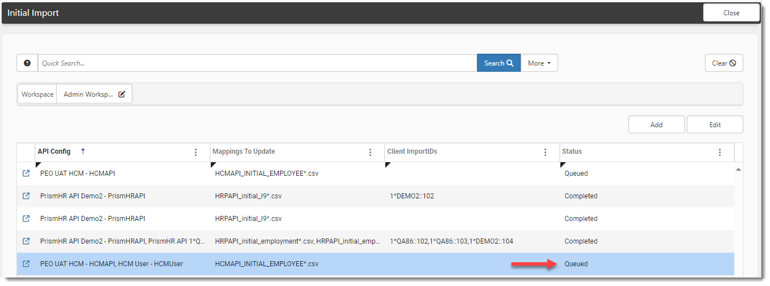Select the Admin Workspace tab
Screen dimensions: 770x286
coord(88,94)
